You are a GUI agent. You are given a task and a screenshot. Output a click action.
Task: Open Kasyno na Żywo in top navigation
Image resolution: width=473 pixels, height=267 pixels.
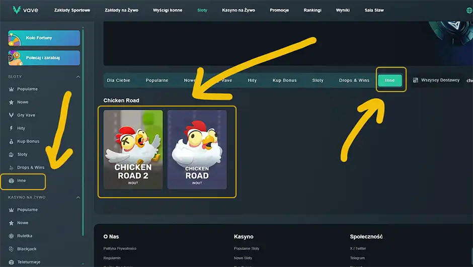239,10
